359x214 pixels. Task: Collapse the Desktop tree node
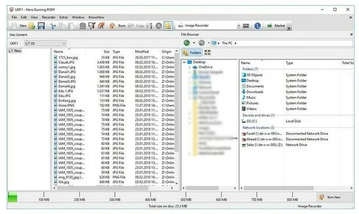(184, 62)
